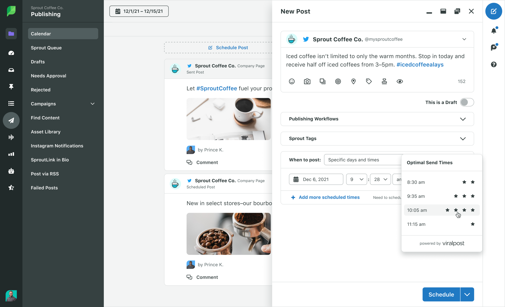Click the location pin icon in toolbar
The height and width of the screenshot is (307, 505).
pos(354,81)
